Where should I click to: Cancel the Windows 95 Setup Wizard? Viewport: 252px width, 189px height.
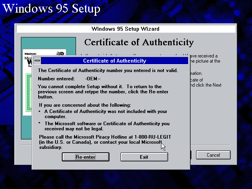(x=213, y=155)
